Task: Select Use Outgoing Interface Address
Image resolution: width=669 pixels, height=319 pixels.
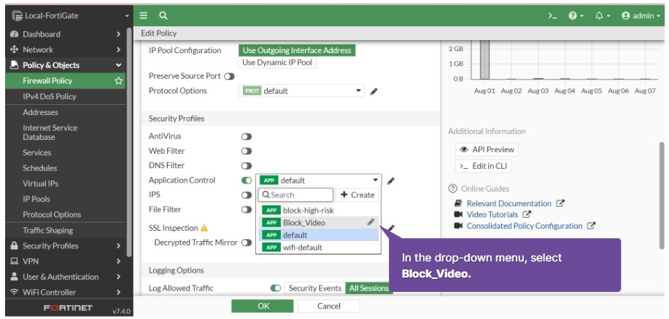Action: [296, 50]
